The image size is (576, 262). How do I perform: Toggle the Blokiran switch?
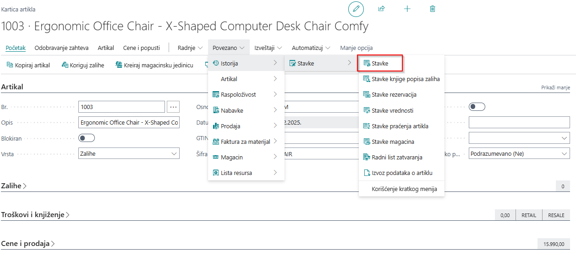(x=87, y=138)
